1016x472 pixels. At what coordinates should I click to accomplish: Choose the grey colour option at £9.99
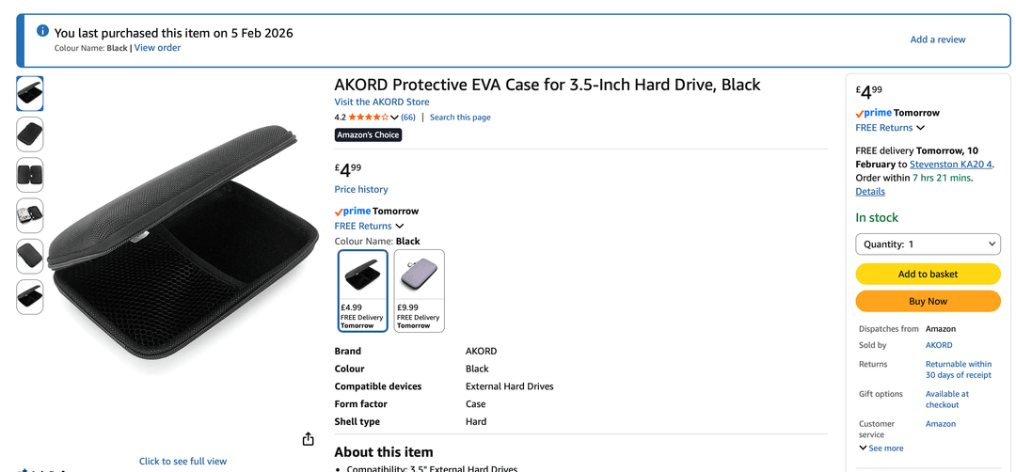(419, 291)
